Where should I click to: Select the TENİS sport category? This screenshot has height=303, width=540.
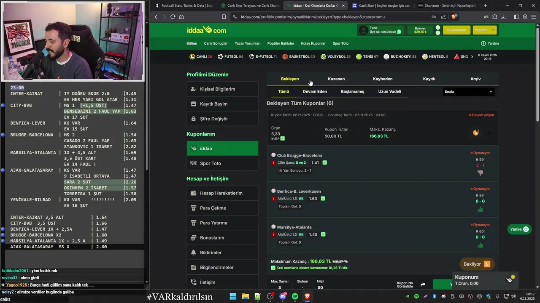click(367, 56)
